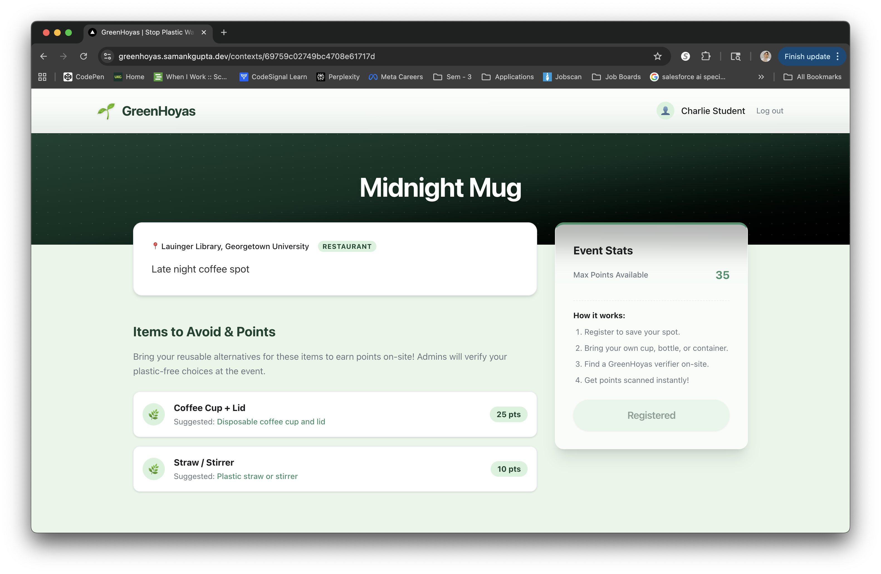
Task: Click the GreenHoyas sprout logo
Action: point(106,111)
